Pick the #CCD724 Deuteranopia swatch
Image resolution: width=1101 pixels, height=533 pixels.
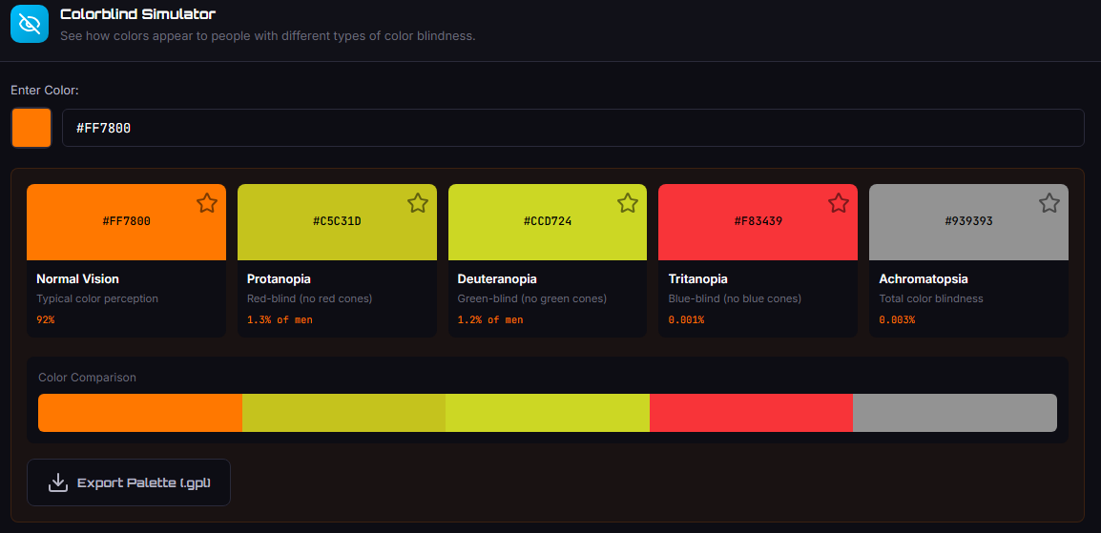(x=547, y=222)
